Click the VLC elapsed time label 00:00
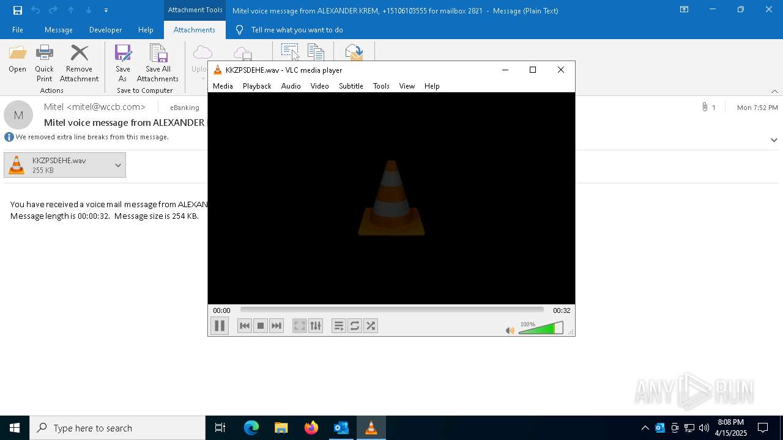Viewport: 783px width, 440px height. 221,310
